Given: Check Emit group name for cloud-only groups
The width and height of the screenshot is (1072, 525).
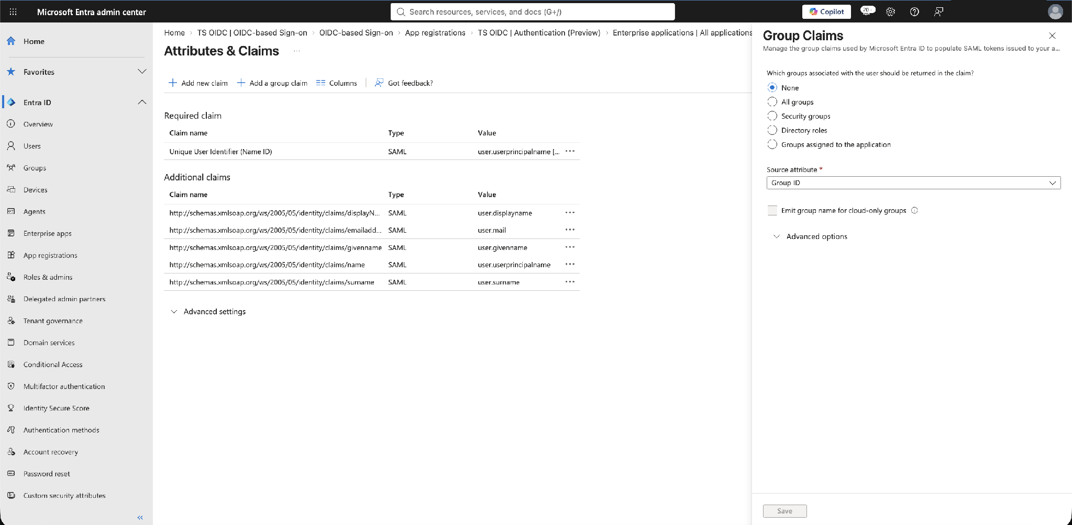Looking at the screenshot, I should (772, 210).
